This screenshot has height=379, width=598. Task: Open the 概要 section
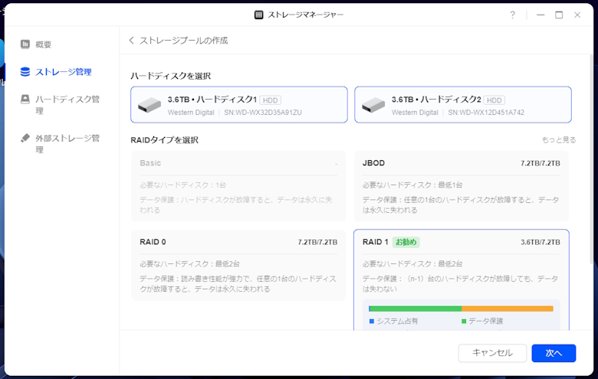44,44
